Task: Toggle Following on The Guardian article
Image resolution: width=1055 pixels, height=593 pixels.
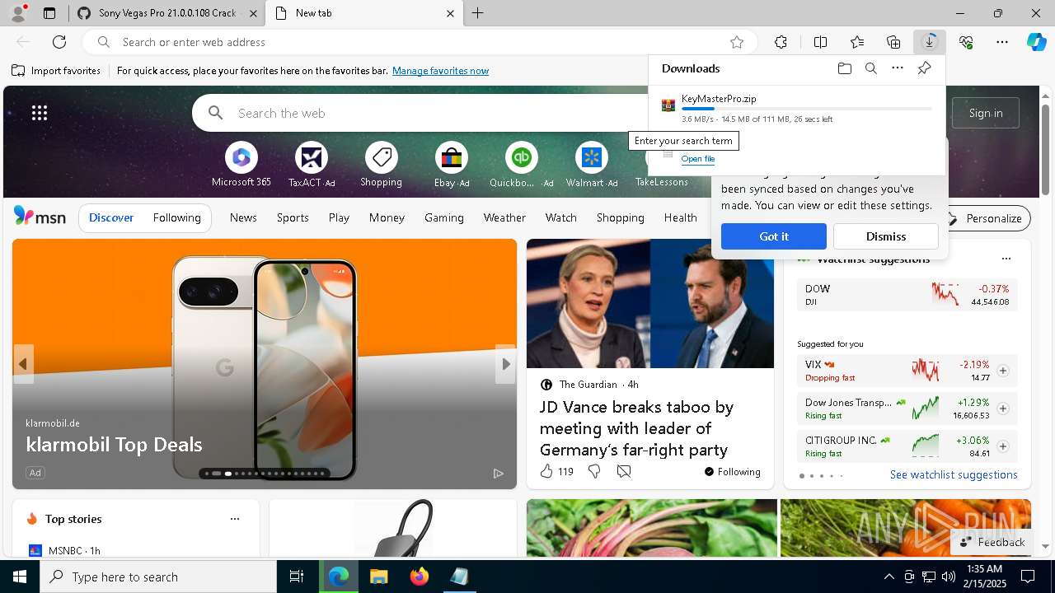Action: pyautogui.click(x=732, y=472)
